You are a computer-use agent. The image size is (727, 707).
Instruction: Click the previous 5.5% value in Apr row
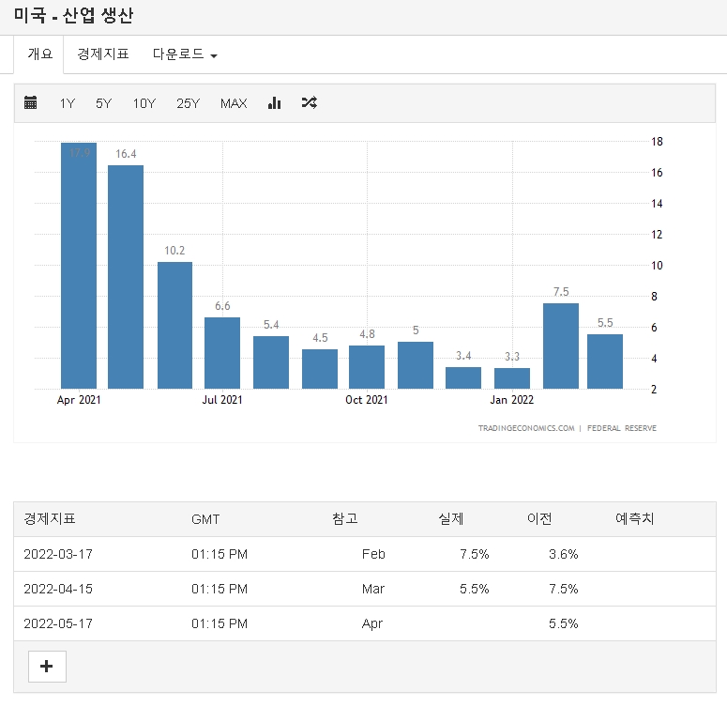coord(564,623)
